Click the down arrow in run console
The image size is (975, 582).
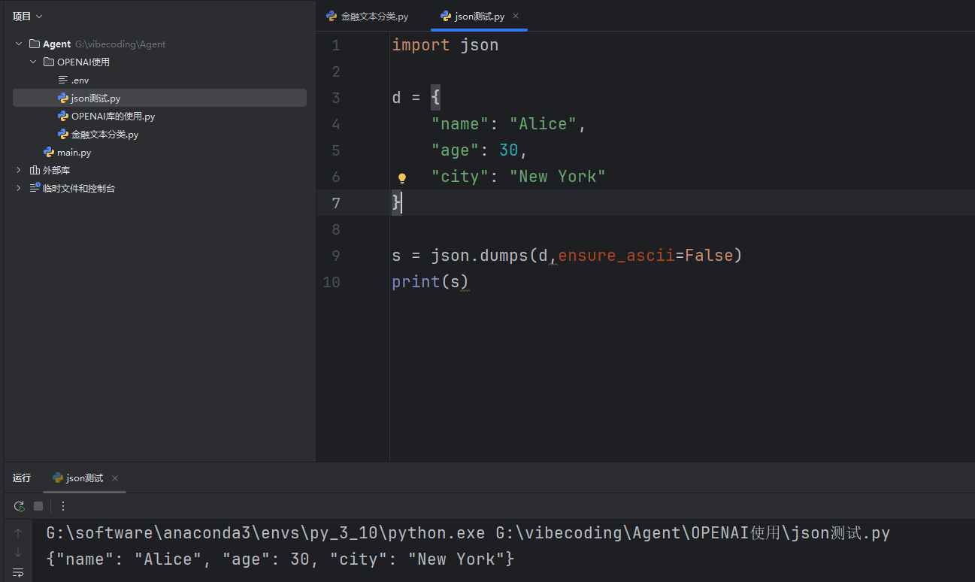[x=18, y=553]
